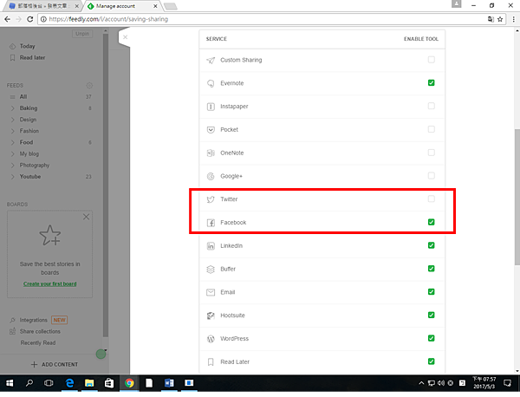Click the Pocket service icon
Viewport: 520px width, 397px height.
211,130
